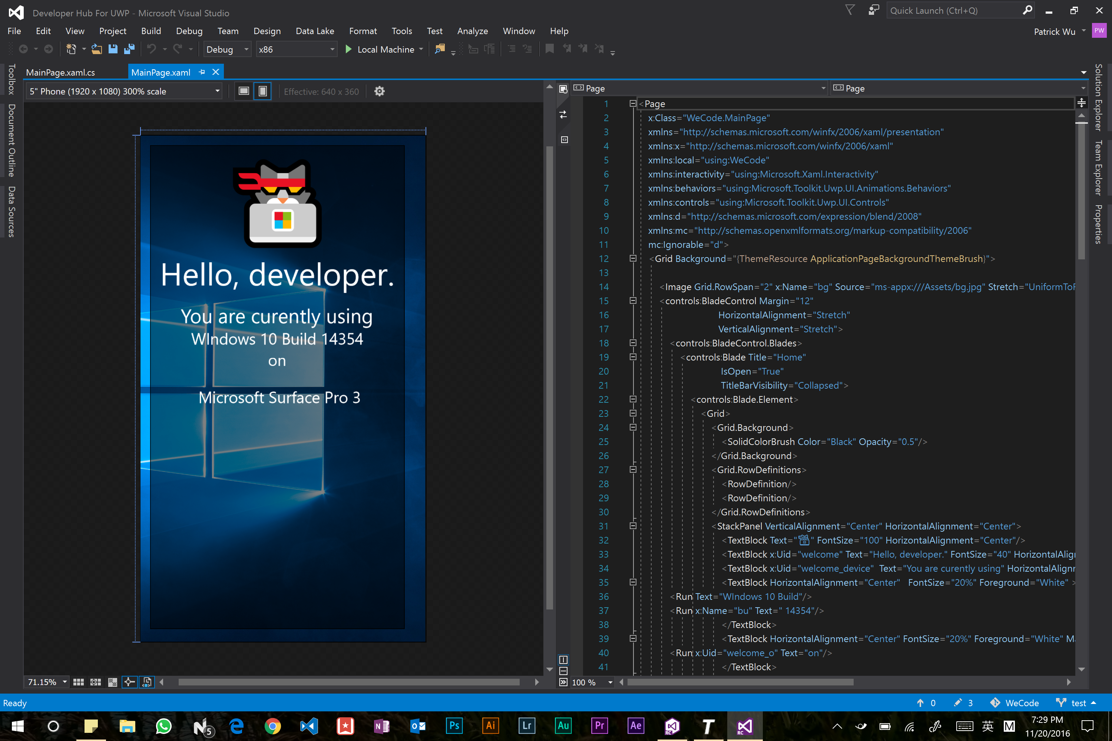Open the Local Machine target dropdown arrow

[x=421, y=49]
